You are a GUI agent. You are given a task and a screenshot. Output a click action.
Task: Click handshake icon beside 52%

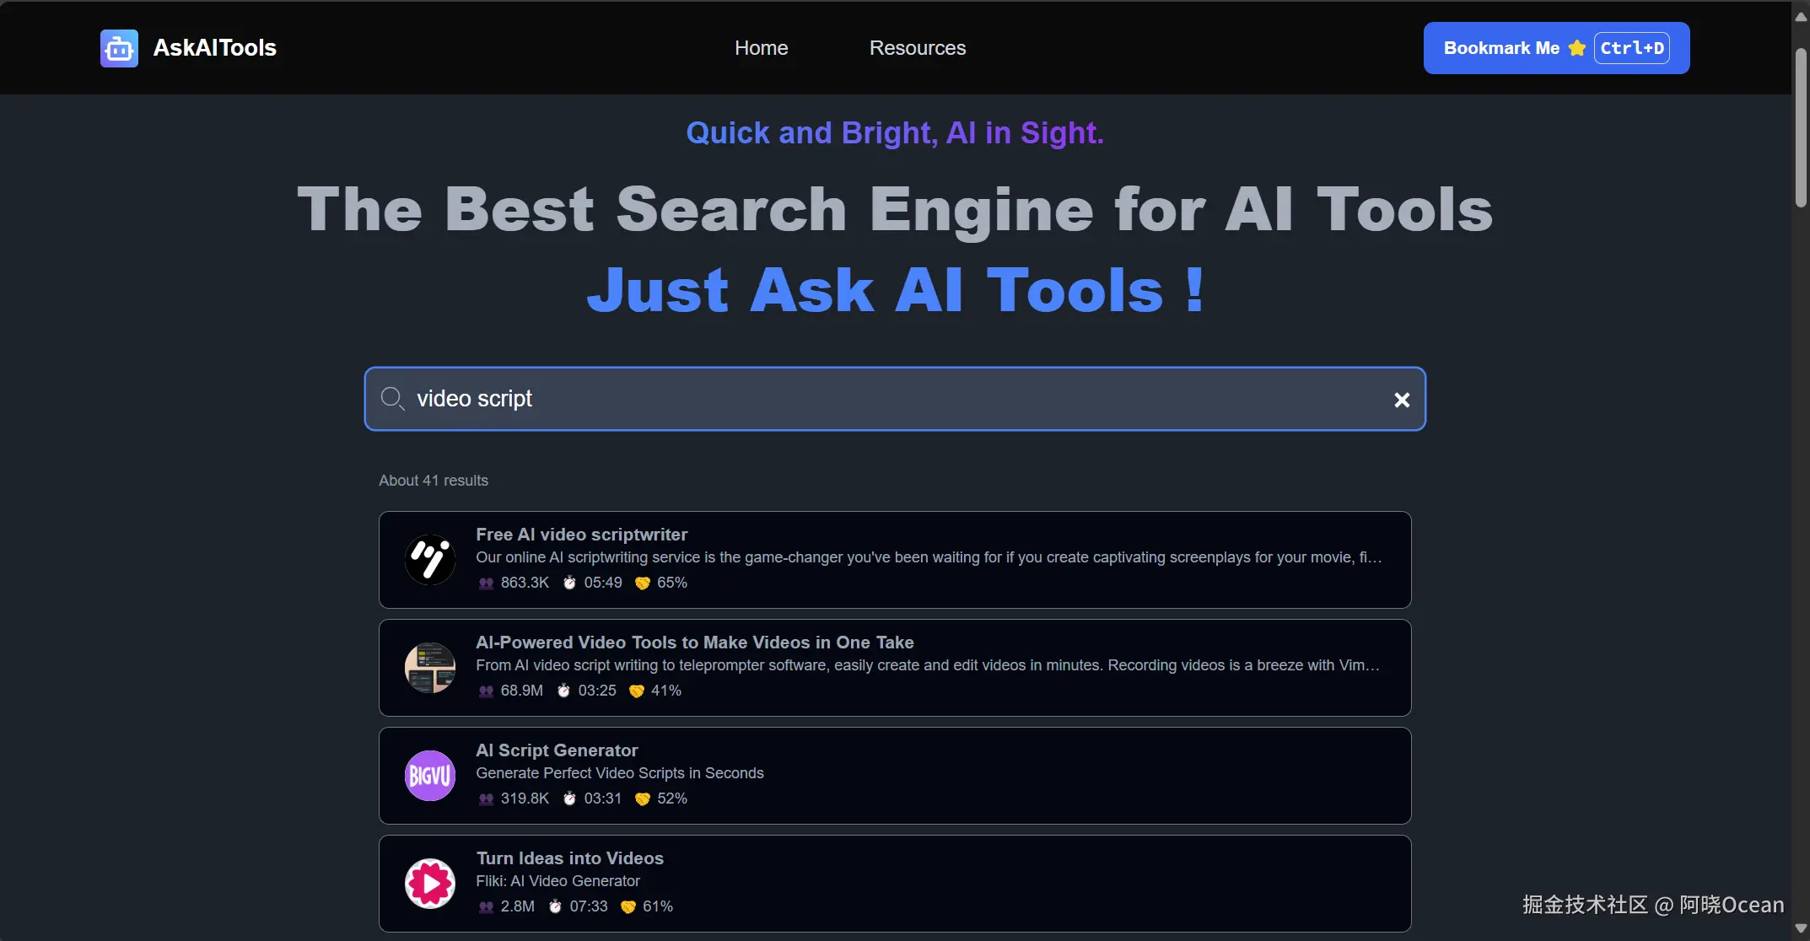(x=642, y=799)
